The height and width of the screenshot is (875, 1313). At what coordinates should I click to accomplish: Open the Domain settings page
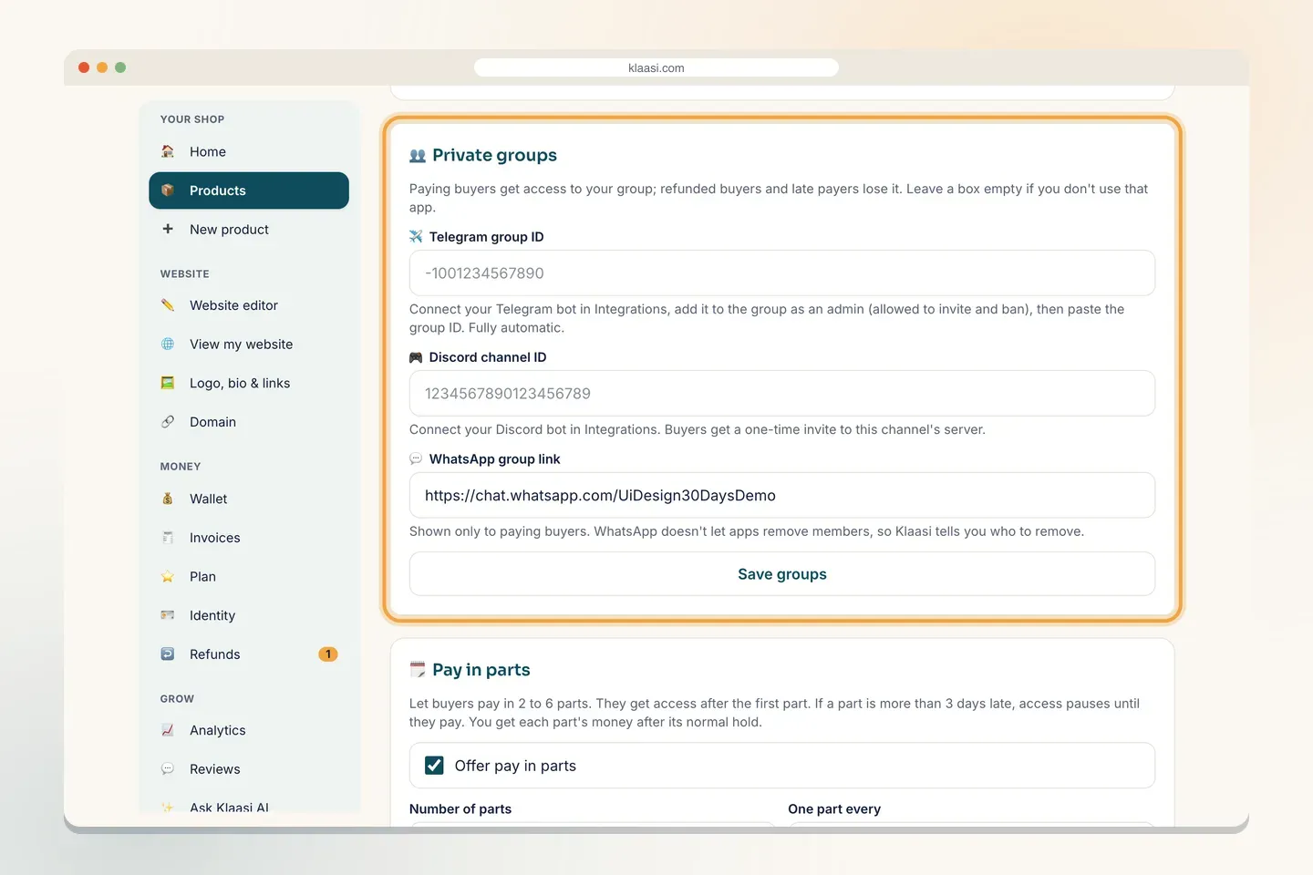(x=249, y=422)
